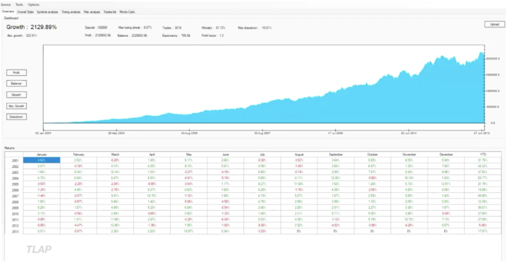This screenshot has height=262, width=506.
Task: Click the June column header
Action: pos(225,155)
